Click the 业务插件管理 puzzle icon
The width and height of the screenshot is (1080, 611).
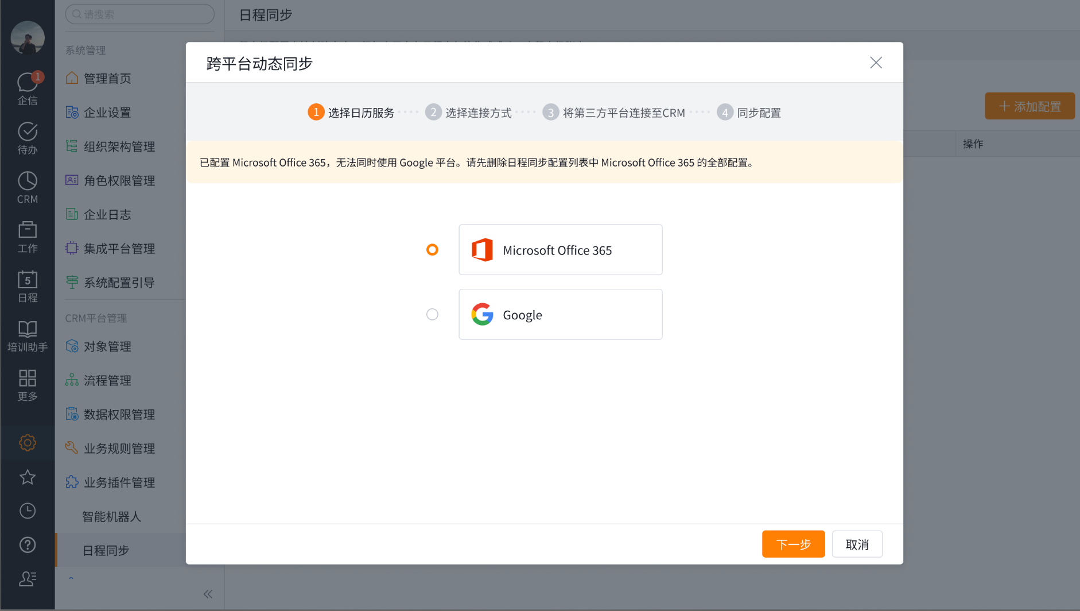pos(72,482)
